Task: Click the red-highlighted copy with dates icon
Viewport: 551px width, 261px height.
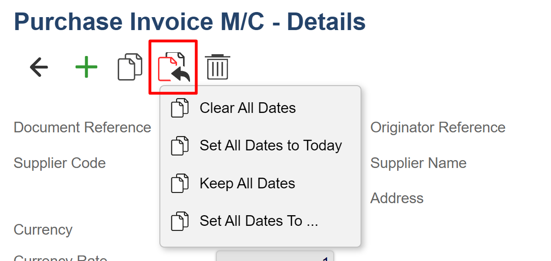Action: (173, 68)
